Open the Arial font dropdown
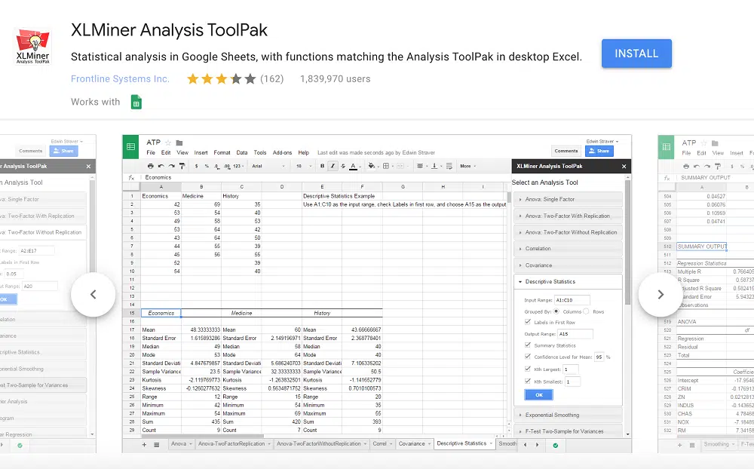The image size is (754, 469). click(268, 166)
